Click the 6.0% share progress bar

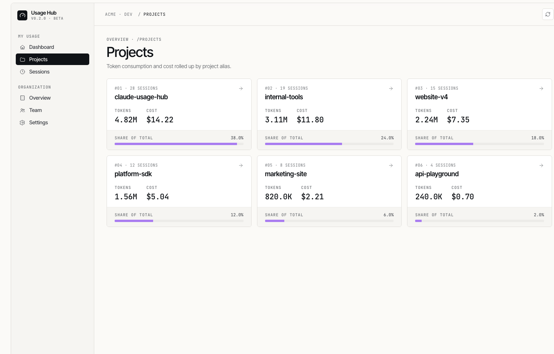click(329, 221)
